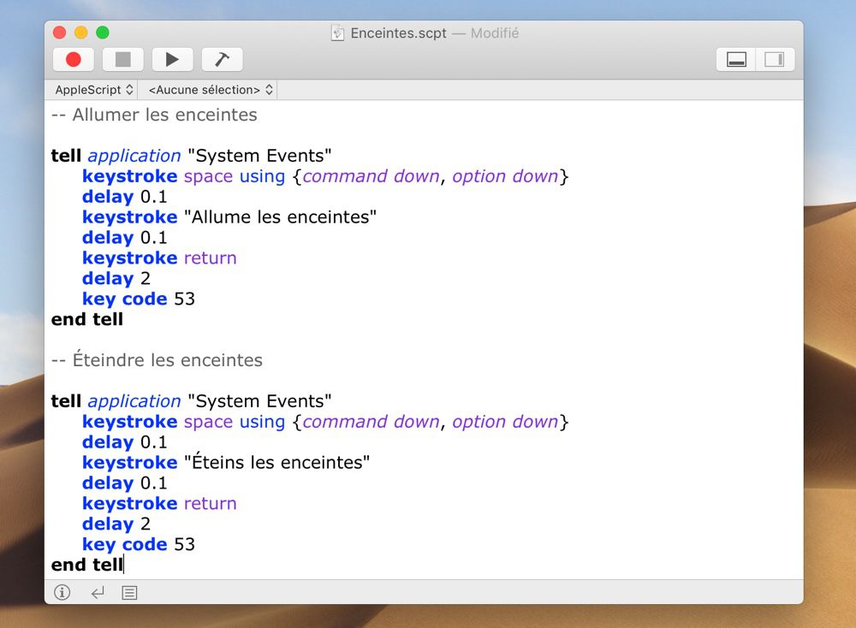This screenshot has width=856, height=628.
Task: Click the final "end tell" line with the cursor
Action: [x=87, y=565]
